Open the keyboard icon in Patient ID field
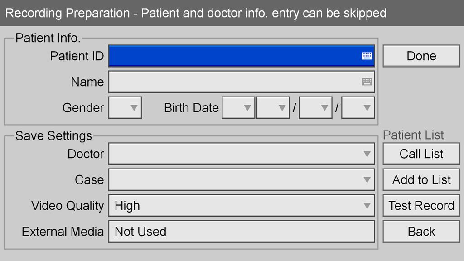Viewport: 464px width, 261px height. (x=367, y=56)
